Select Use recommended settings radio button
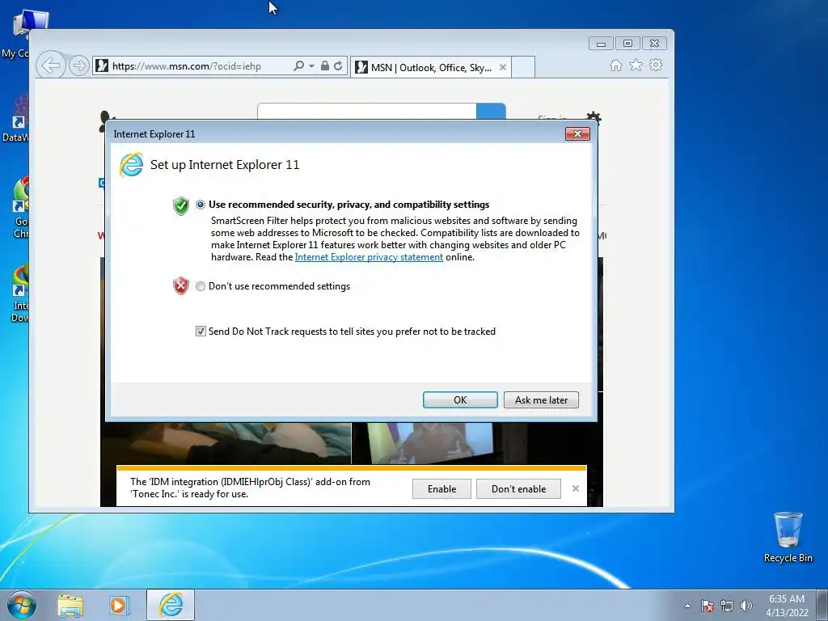 point(201,205)
